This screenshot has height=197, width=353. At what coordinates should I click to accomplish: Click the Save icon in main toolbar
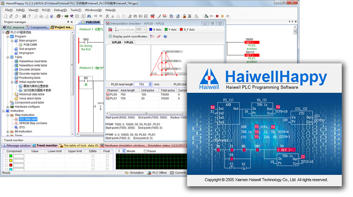pyautogui.click(x=23, y=16)
